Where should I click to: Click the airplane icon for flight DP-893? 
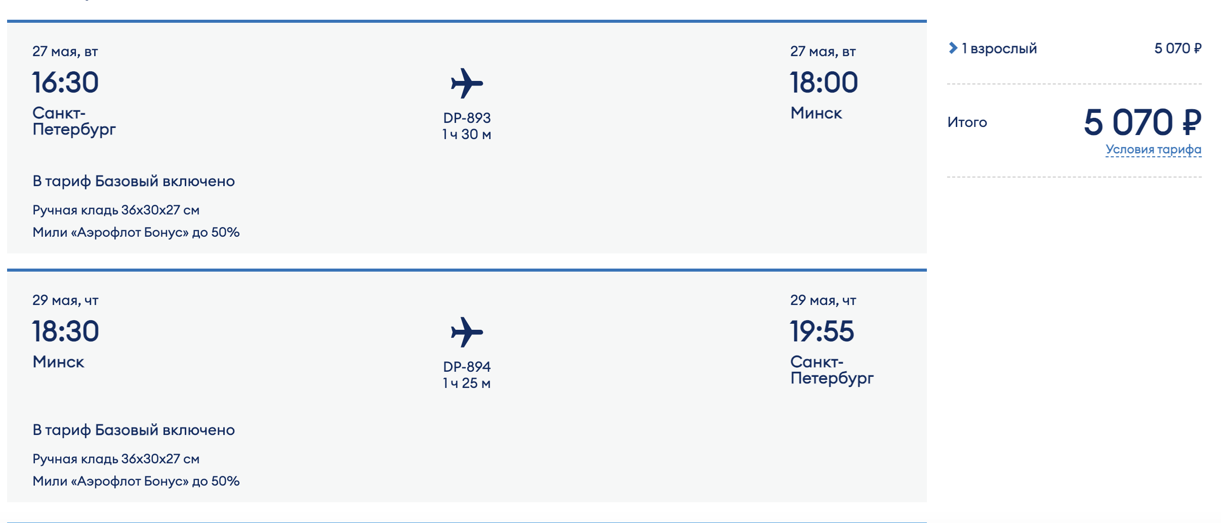click(467, 83)
